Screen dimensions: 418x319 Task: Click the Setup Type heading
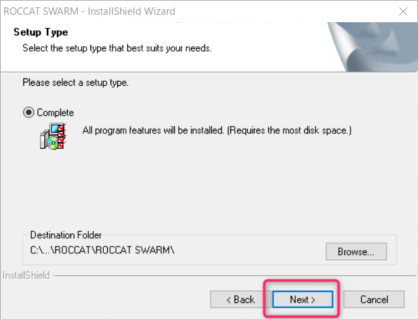pyautogui.click(x=41, y=32)
